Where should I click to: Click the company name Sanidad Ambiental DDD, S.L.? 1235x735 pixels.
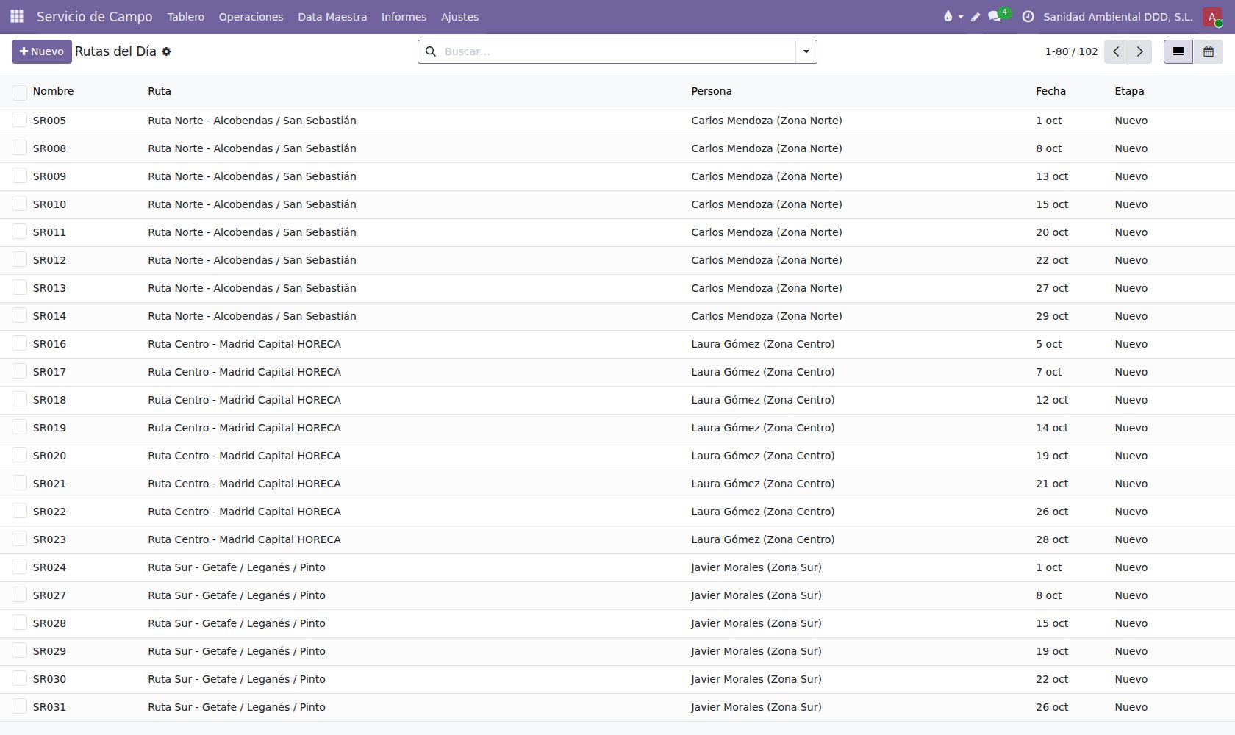click(x=1118, y=16)
